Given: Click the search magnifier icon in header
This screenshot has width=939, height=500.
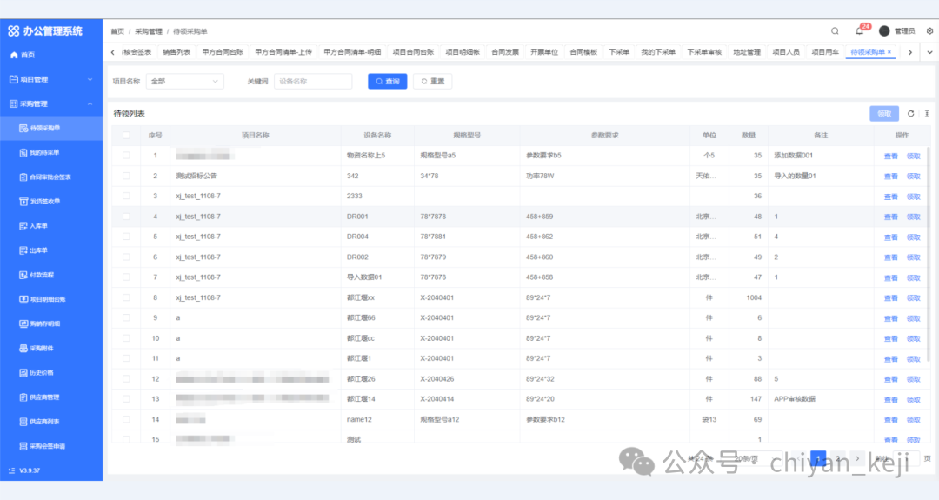Looking at the screenshot, I should (x=835, y=31).
